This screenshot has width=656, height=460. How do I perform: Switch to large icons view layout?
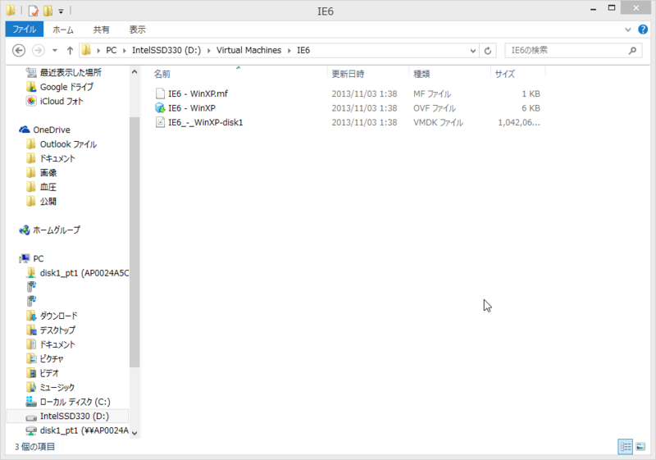pos(640,447)
